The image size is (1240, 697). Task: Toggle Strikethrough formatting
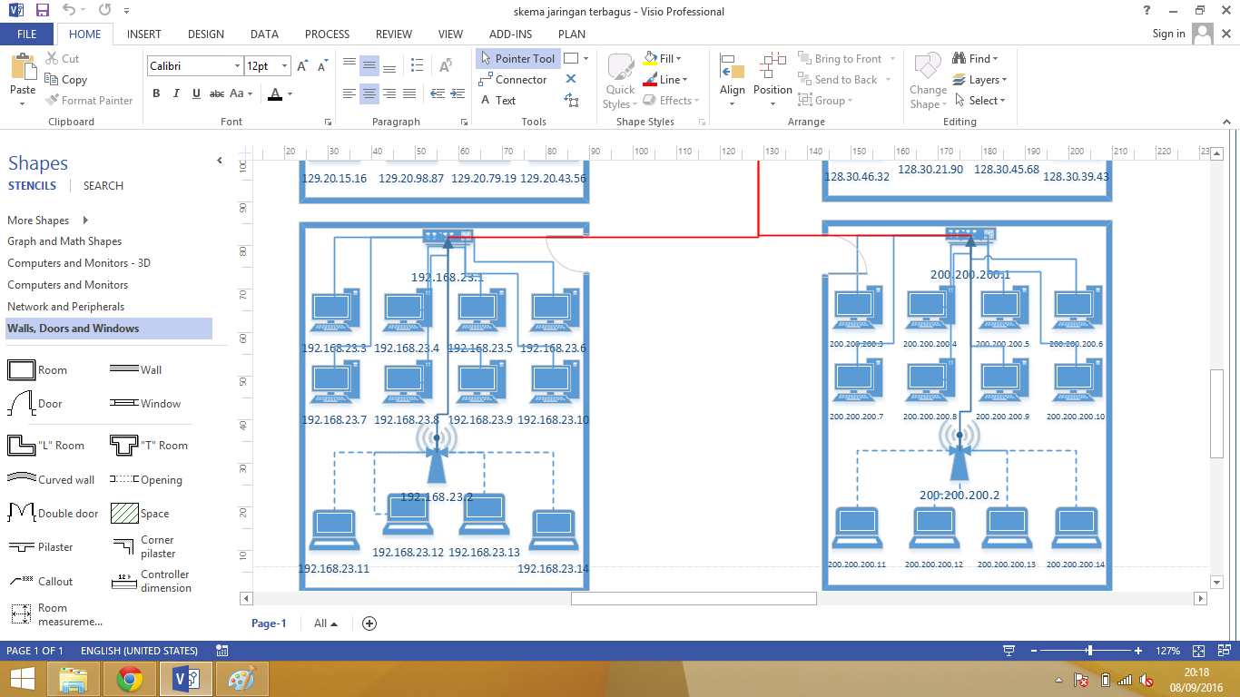217,93
